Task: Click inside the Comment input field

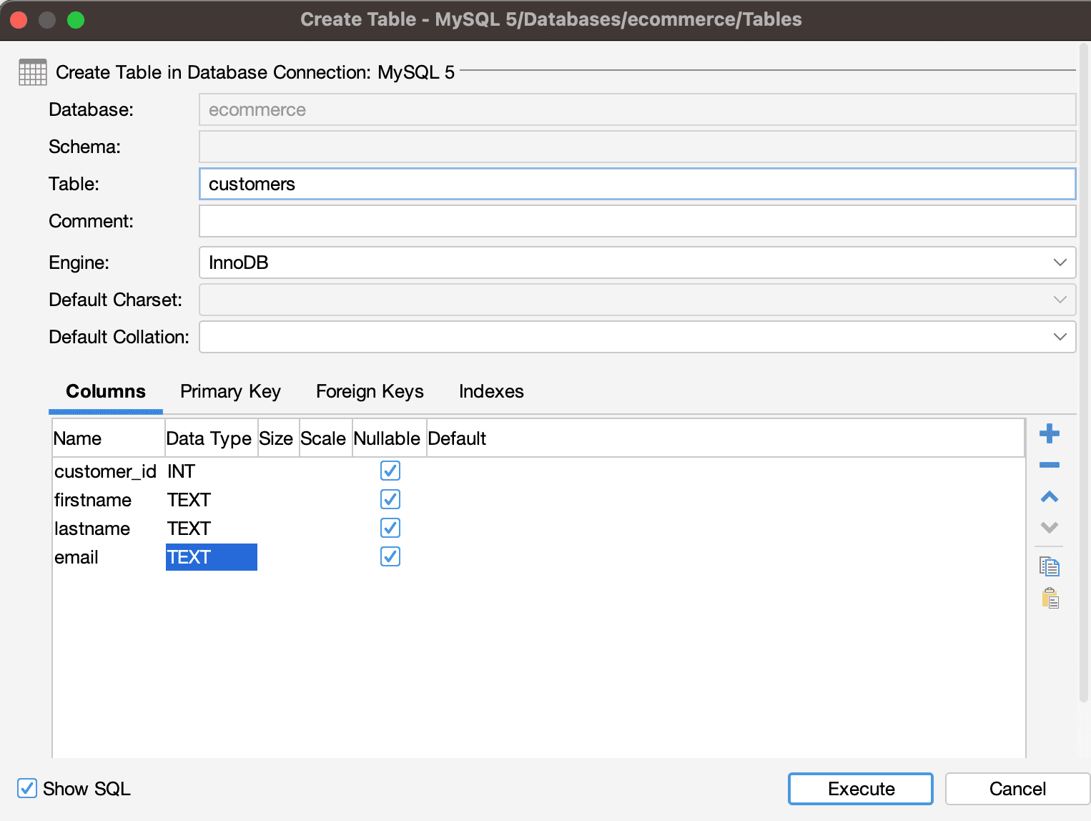Action: (x=636, y=221)
